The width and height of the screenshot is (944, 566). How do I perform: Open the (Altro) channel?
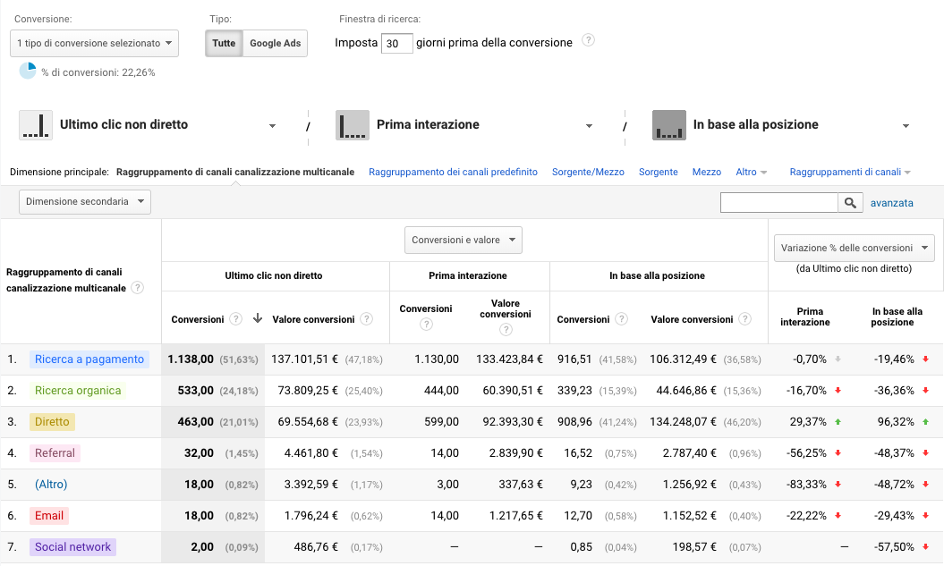pyautogui.click(x=51, y=485)
